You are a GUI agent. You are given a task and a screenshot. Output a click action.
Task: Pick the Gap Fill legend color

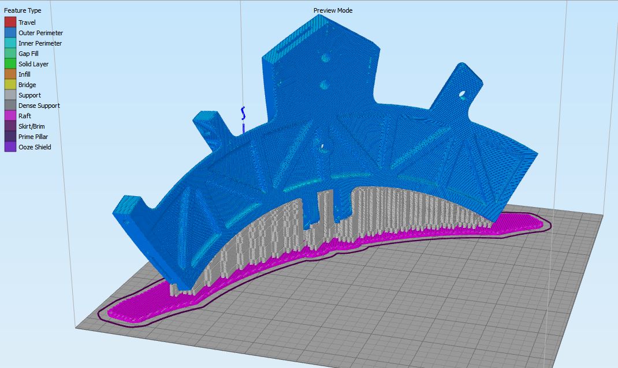point(10,54)
